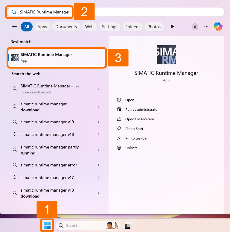Switch to the Folders filter tab
Screen dimensions: 230x232
point(132,27)
